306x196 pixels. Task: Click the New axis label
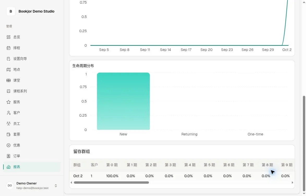point(123,134)
